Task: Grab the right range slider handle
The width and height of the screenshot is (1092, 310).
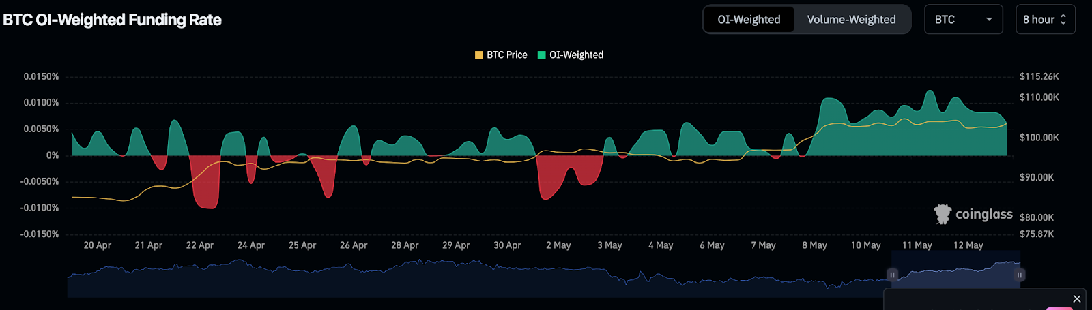Action: 1020,275
